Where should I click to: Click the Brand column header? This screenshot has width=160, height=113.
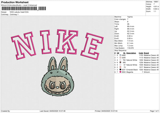point(147,53)
